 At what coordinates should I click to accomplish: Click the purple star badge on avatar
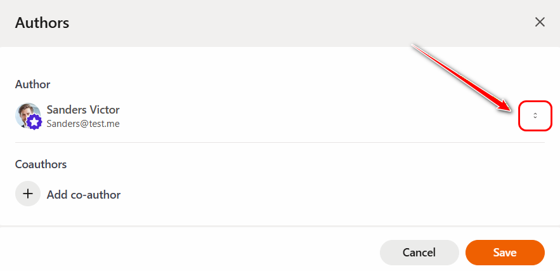pos(34,122)
